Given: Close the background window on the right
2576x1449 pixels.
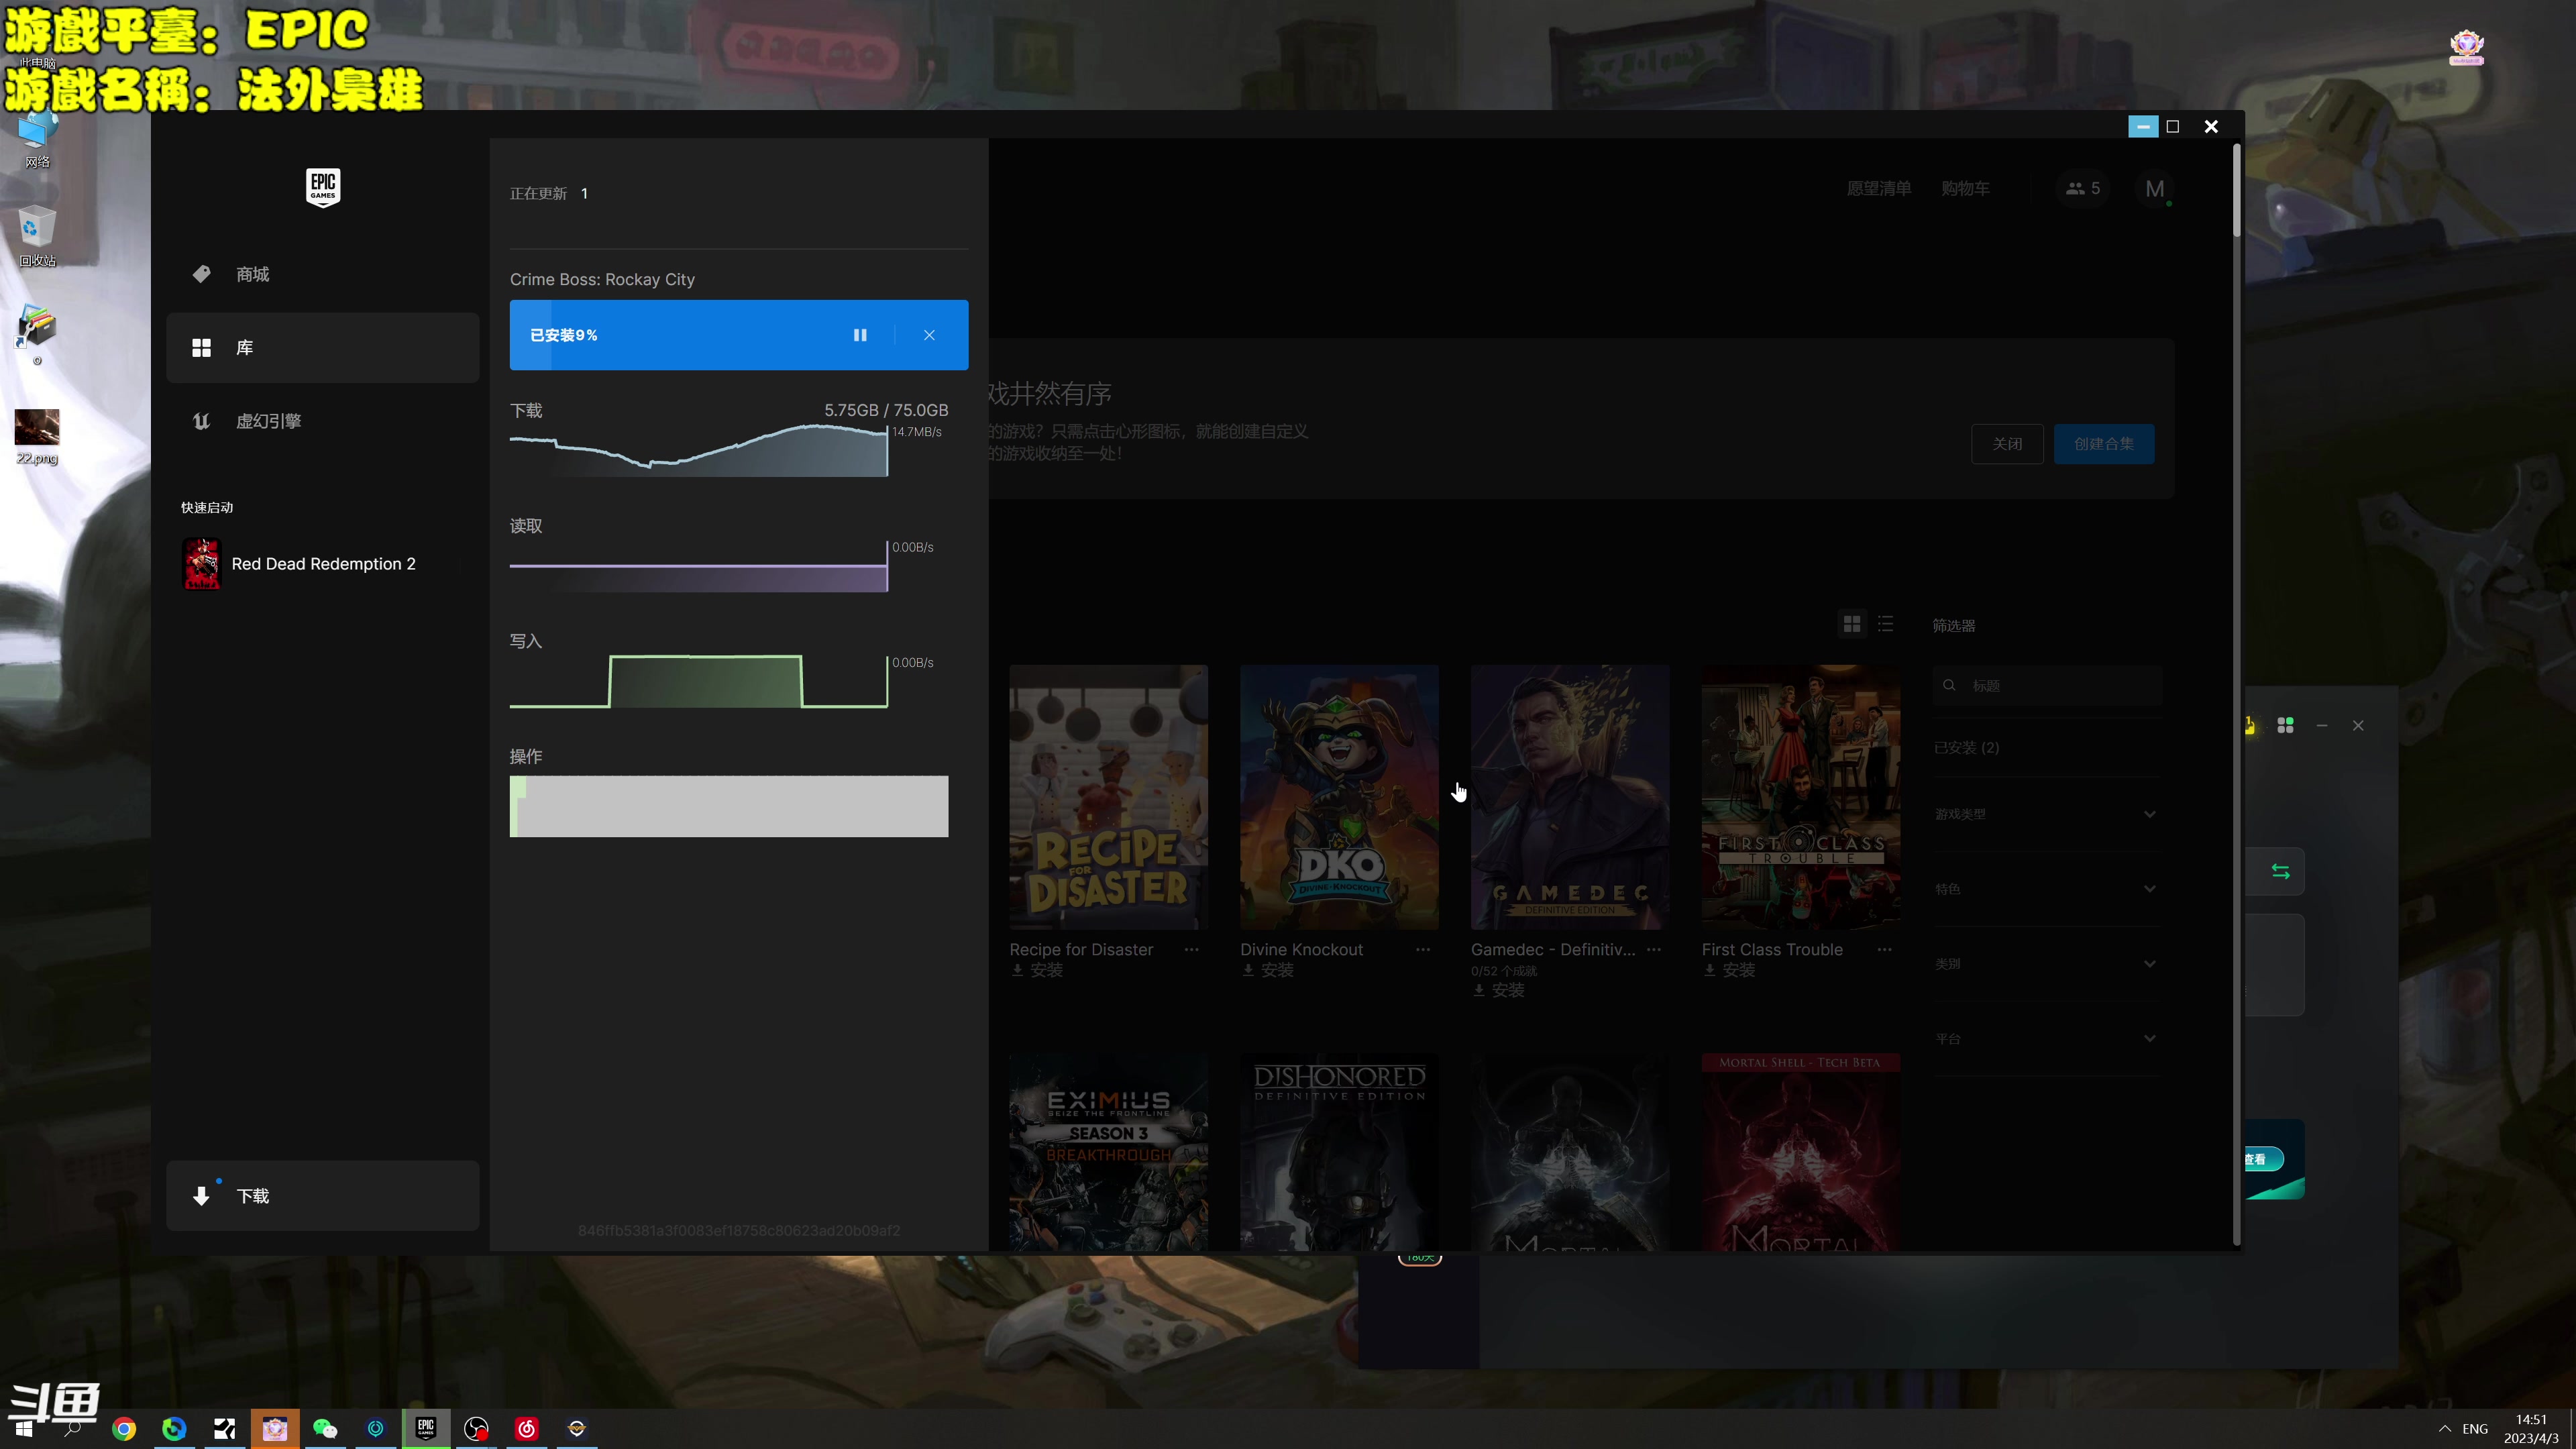Looking at the screenshot, I should [x=2358, y=725].
